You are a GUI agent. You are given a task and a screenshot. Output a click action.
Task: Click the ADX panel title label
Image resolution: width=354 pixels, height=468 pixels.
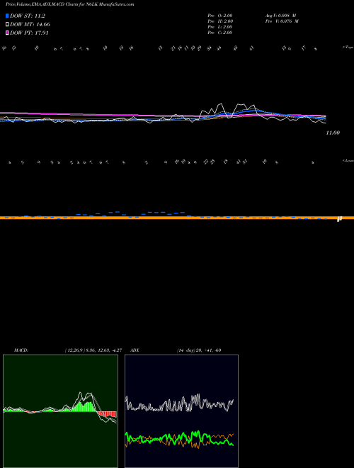(134, 350)
